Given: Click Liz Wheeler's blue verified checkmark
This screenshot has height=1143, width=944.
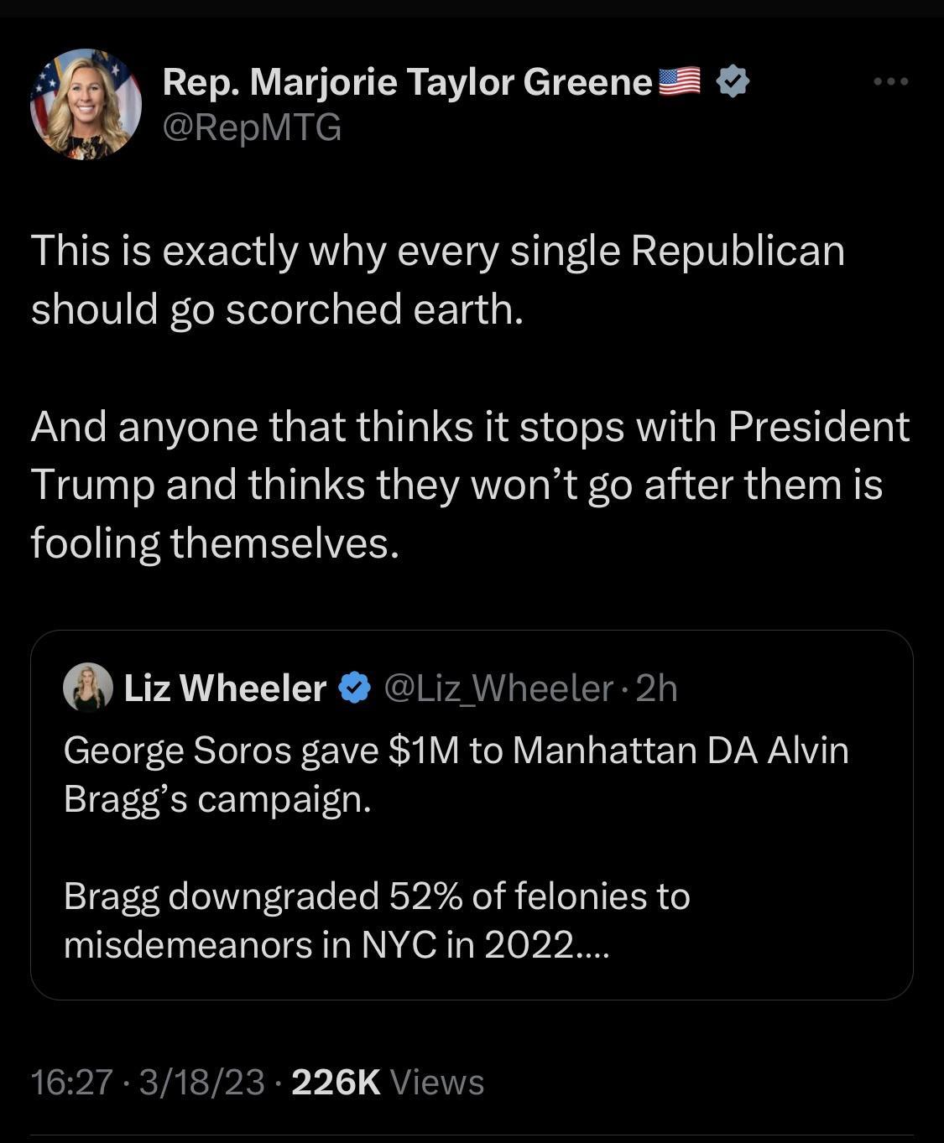Looking at the screenshot, I should 354,688.
